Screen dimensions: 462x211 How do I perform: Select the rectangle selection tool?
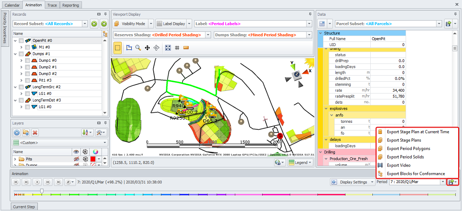click(118, 48)
